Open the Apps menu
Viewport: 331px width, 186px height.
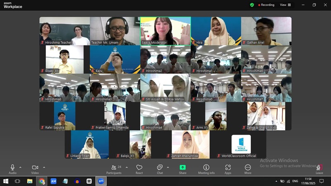click(x=228, y=169)
